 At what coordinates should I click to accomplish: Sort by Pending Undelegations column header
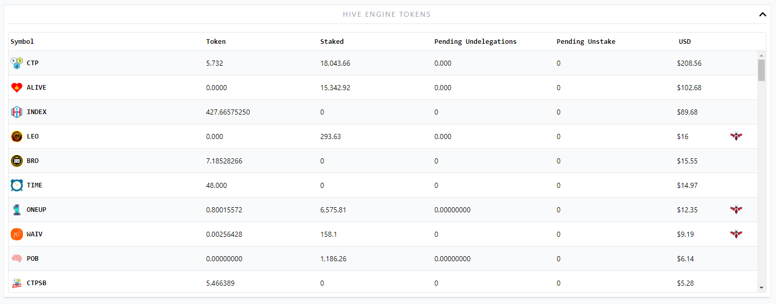tap(475, 42)
